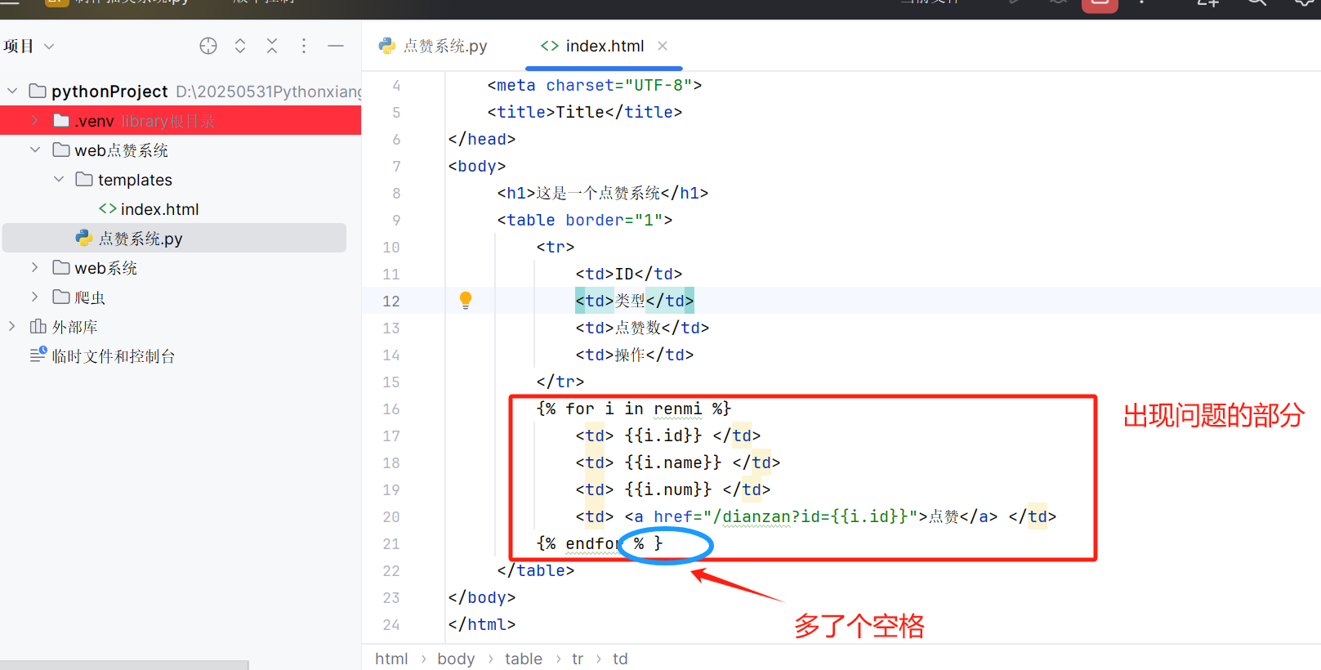Switch to the index.html editor tab
The image size is (1321, 670).
605,46
